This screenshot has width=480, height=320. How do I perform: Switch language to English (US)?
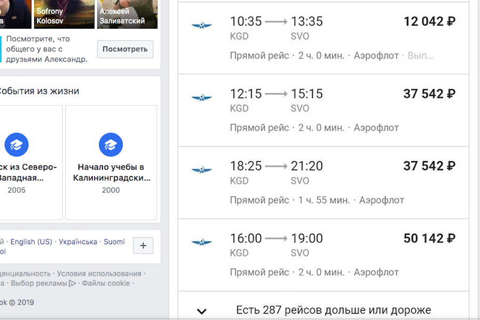(31, 242)
